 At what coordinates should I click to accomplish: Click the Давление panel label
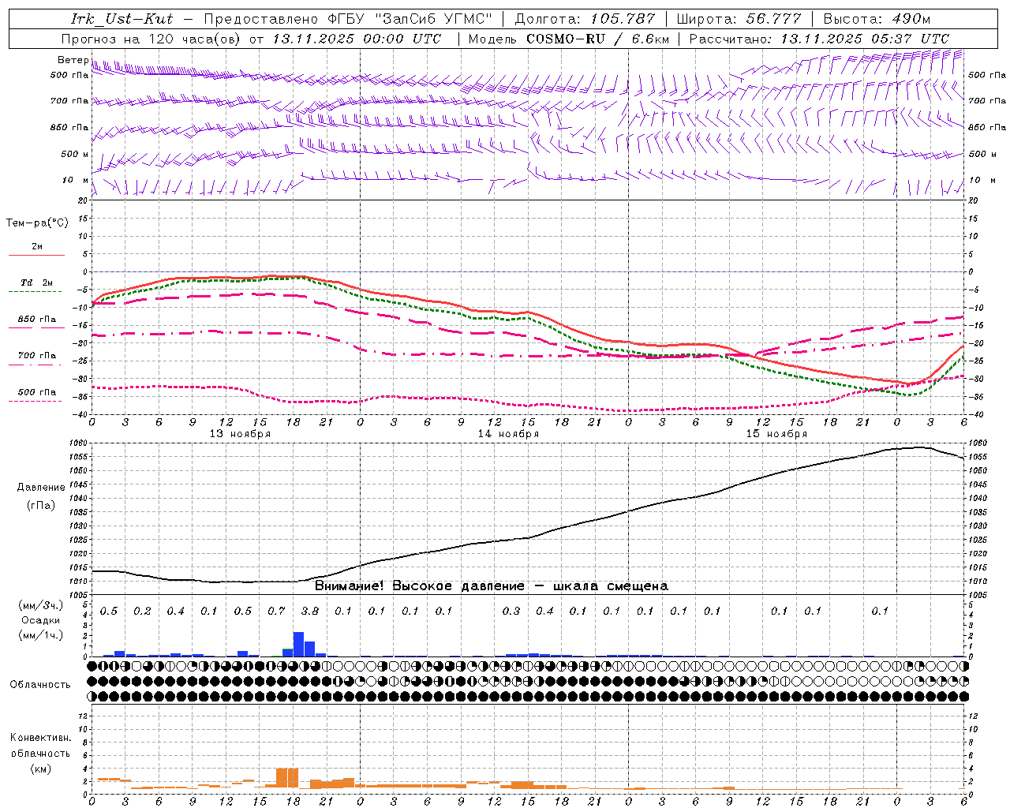(x=41, y=487)
